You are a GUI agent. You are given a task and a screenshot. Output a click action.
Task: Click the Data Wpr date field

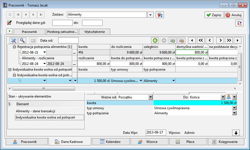pos(156,132)
